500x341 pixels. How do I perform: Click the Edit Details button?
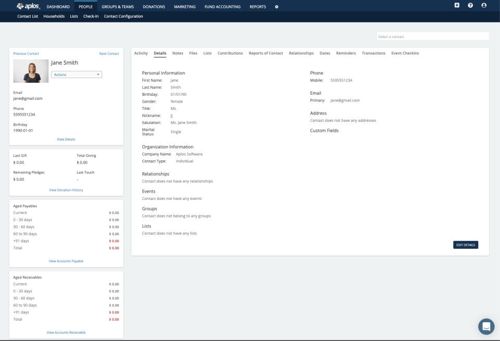466,245
